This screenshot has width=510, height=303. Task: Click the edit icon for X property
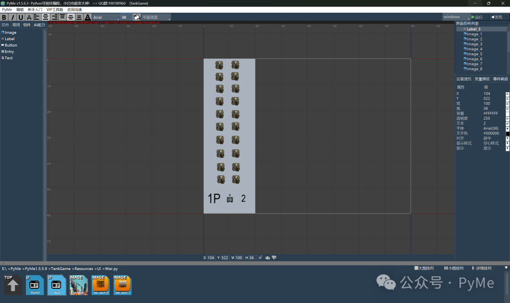tap(507, 94)
